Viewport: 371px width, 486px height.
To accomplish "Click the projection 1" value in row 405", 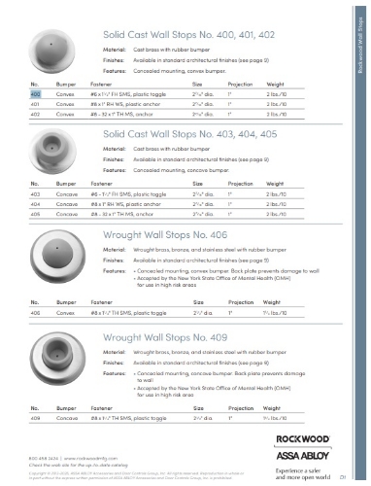I will pyautogui.click(x=230, y=214).
